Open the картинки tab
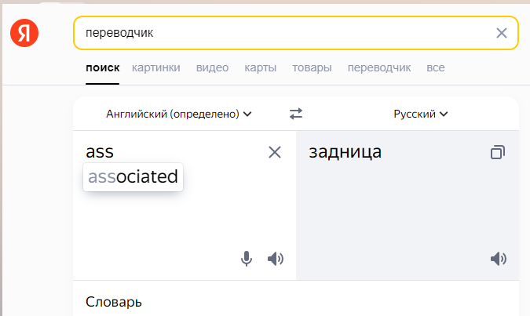Screen dimensions: 530x316 pos(155,68)
